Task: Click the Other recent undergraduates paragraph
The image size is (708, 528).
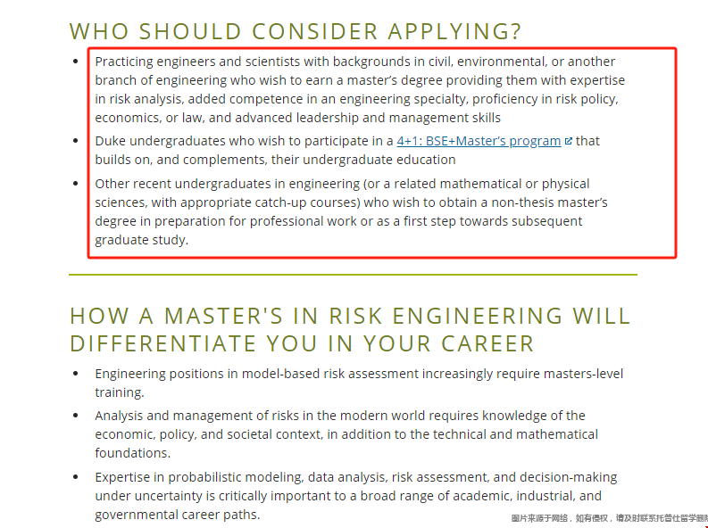Action: coord(351,211)
